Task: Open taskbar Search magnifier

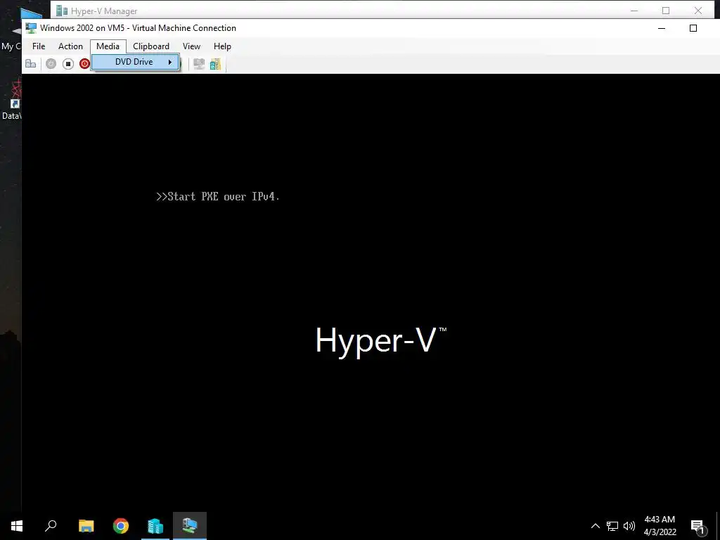Action: tap(51, 526)
